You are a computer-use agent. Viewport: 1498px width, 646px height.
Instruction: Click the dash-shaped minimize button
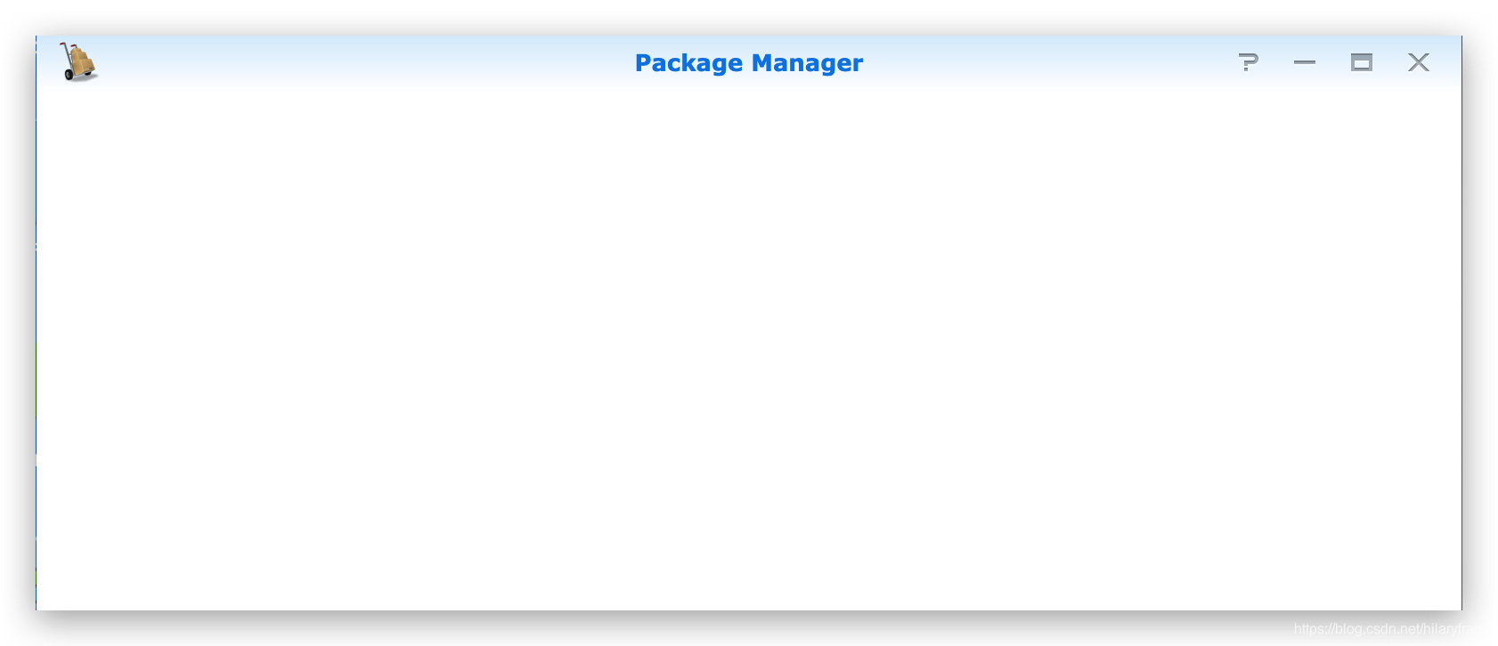1305,62
